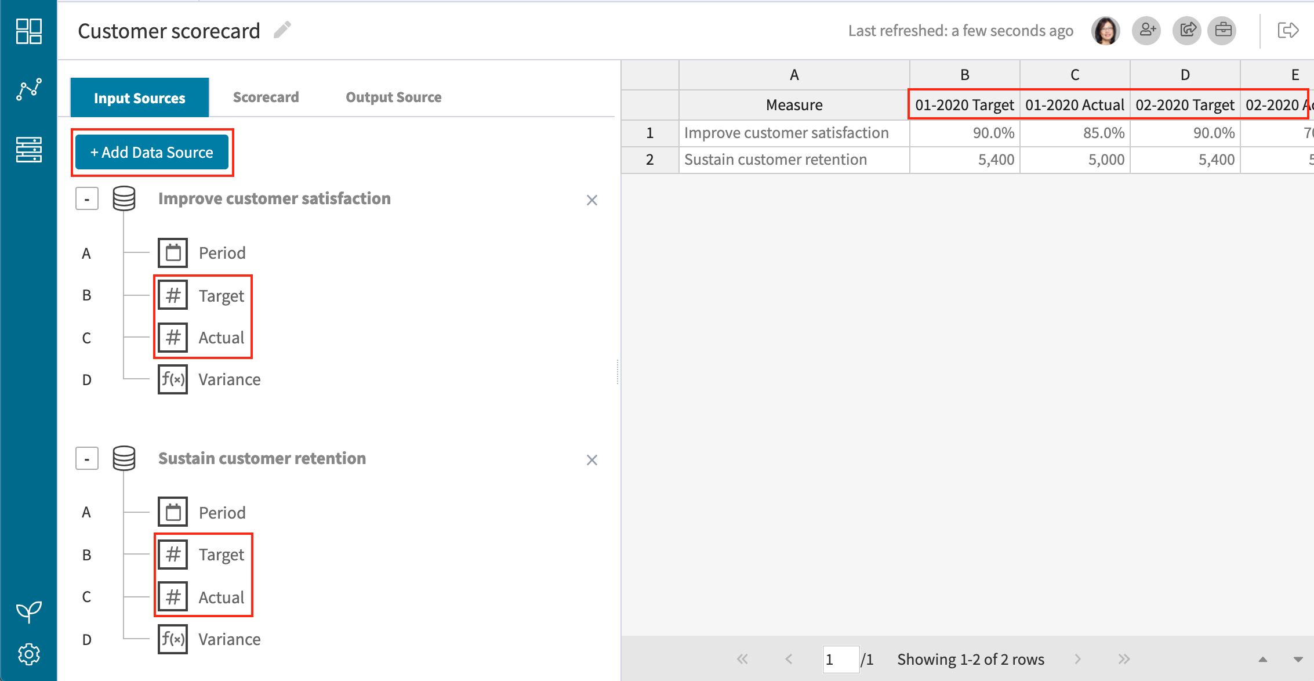Click the page number field in the pagination bar
Screen dimensions: 1314x681
click(840, 659)
